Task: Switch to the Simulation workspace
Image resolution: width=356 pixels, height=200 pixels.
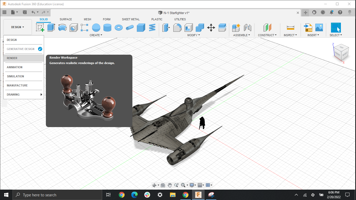Action: (15, 76)
